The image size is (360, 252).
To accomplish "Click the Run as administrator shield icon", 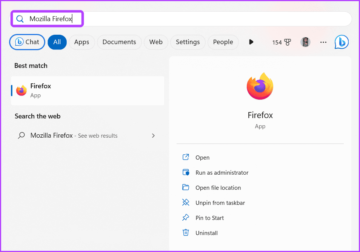I will tap(186, 172).
